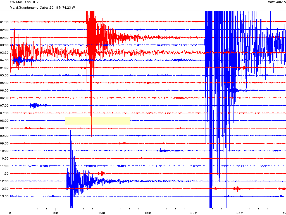Screen dimensions: 286x215
Task: Click the 20m x-axis tick label
Action: pos(194,213)
